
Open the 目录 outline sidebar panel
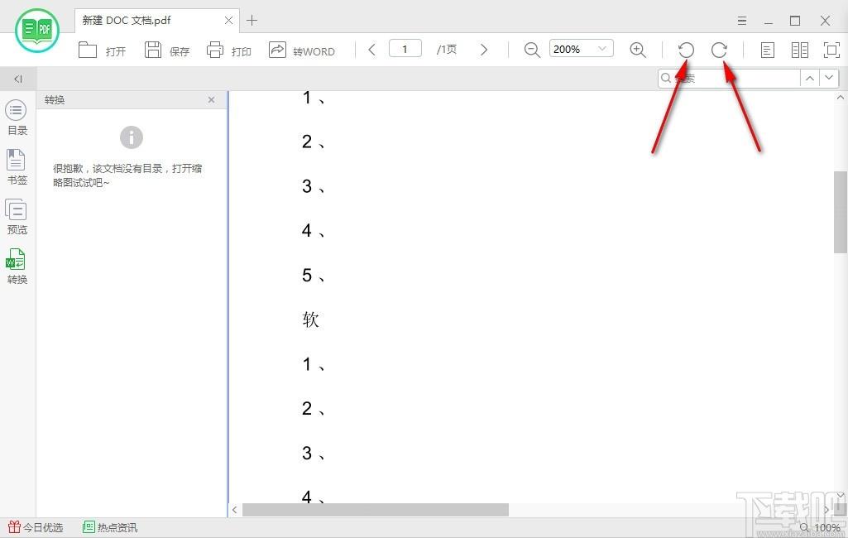pos(17,118)
